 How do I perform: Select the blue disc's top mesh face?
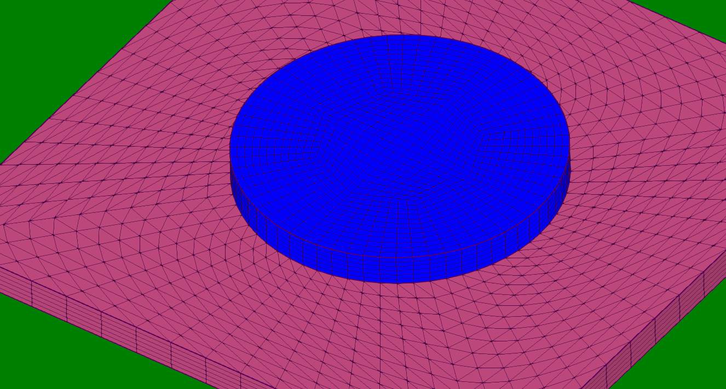(400, 146)
